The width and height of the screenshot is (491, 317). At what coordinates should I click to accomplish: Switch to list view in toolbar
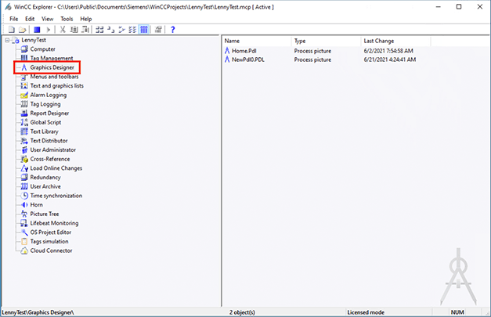click(122, 30)
